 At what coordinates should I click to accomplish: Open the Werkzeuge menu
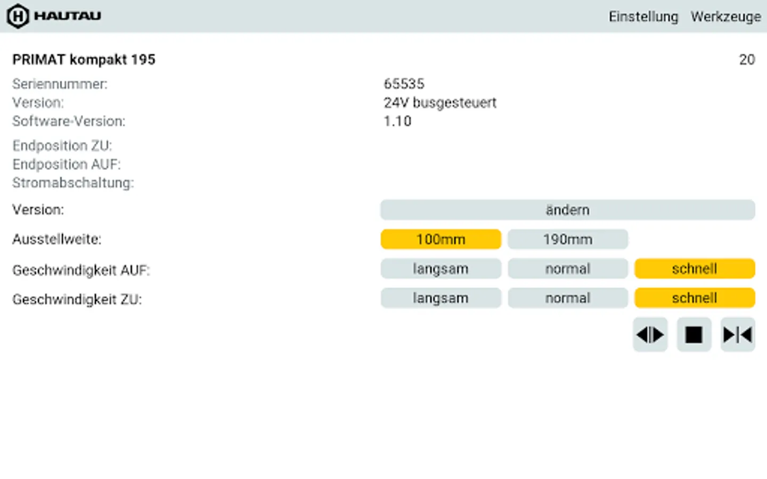[x=725, y=16]
